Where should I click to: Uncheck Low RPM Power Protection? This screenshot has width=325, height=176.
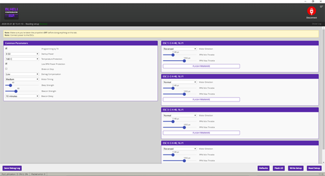[6, 64]
